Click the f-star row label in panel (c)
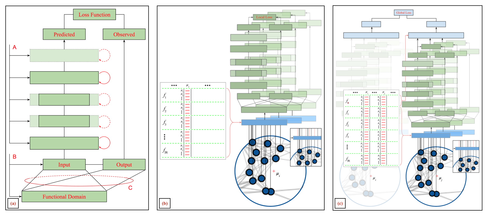 coord(347,101)
